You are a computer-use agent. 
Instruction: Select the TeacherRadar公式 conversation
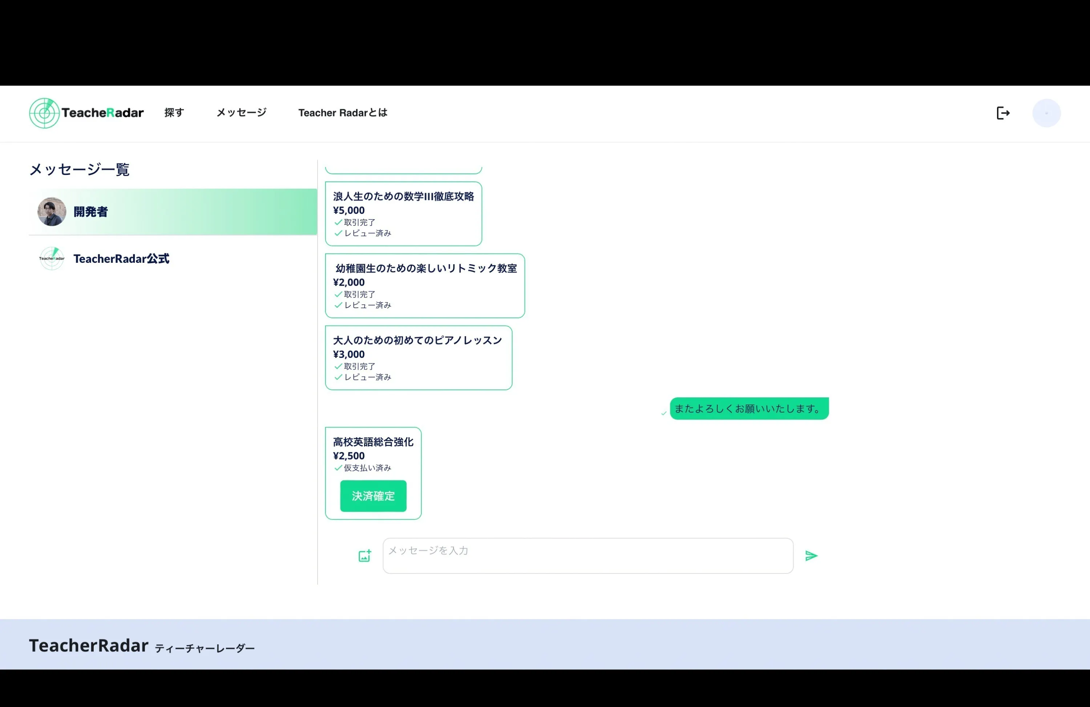tap(121, 259)
